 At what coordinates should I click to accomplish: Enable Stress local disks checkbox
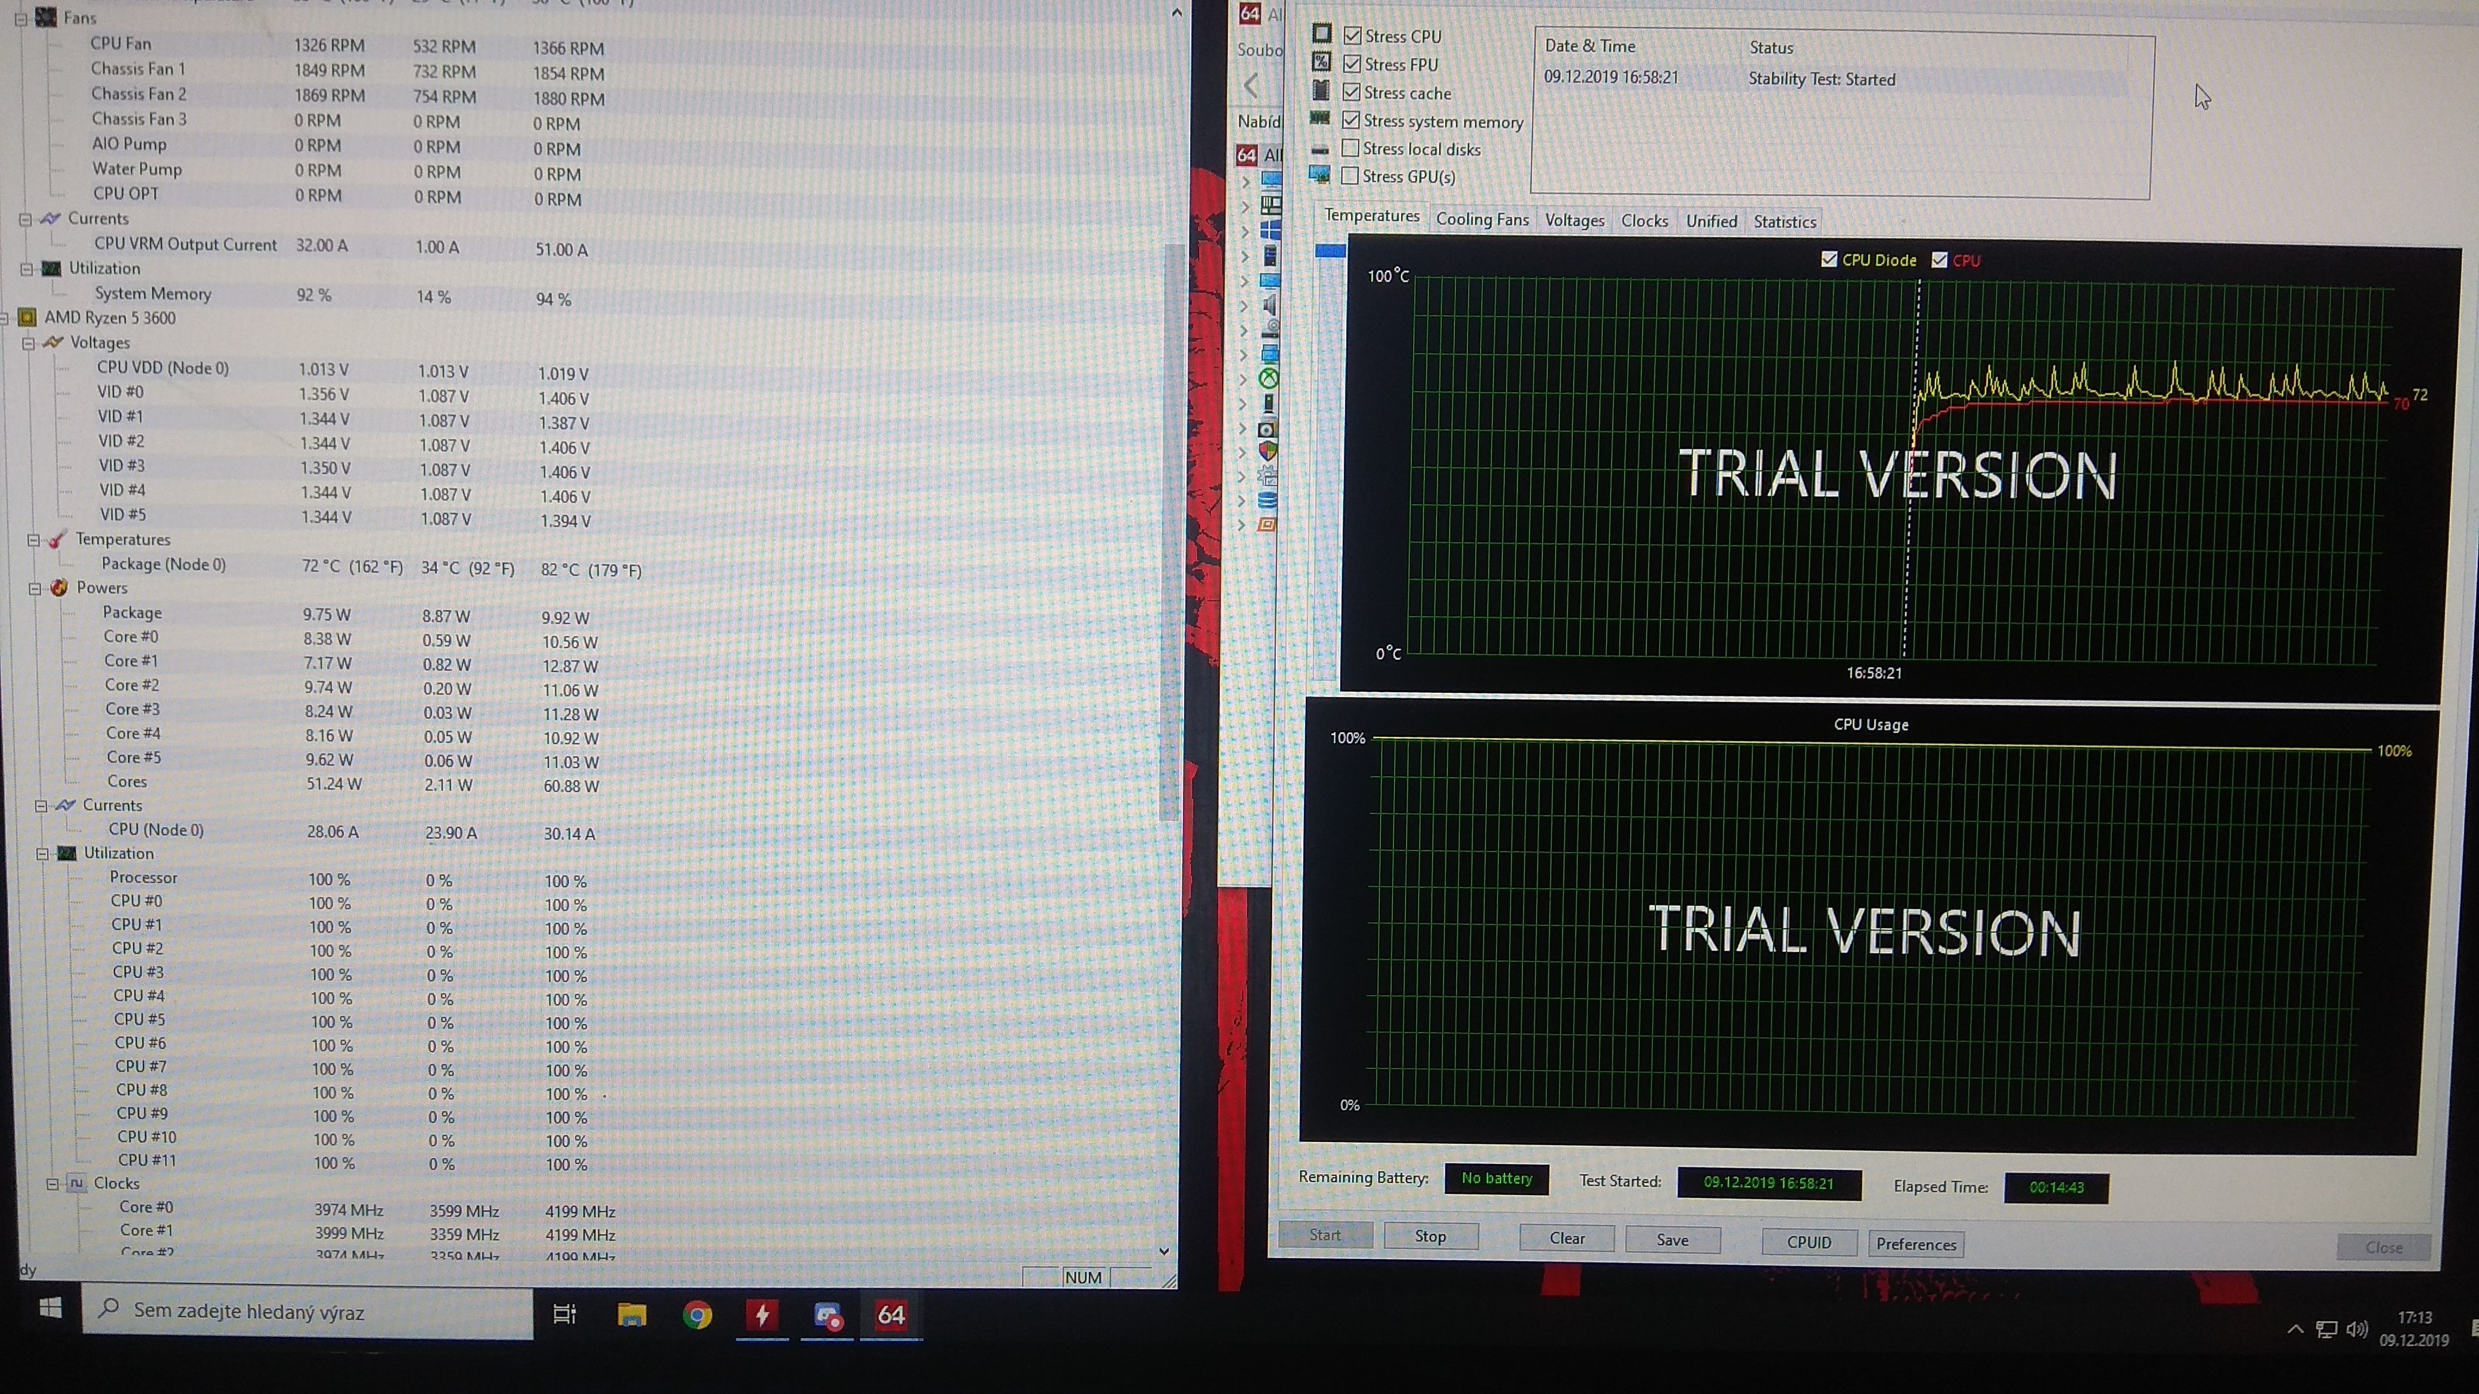tap(1351, 148)
